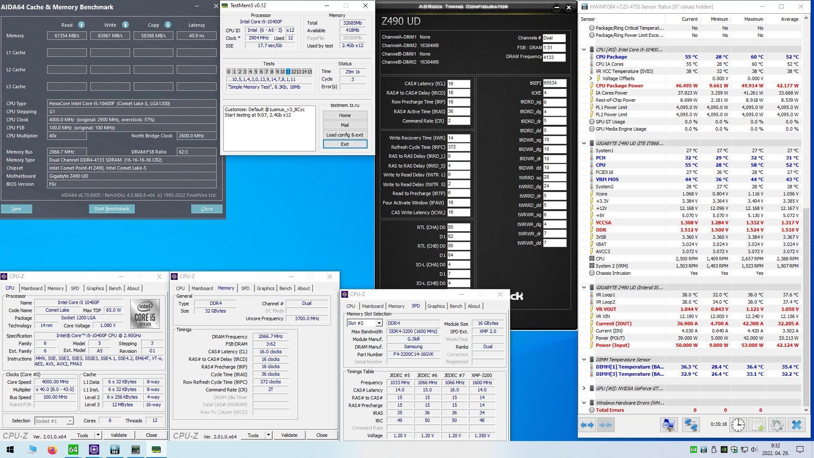The image size is (814, 458).
Task: Open the Tools dropdown arrow in CPU-Z Memory window
Action: 268,435
